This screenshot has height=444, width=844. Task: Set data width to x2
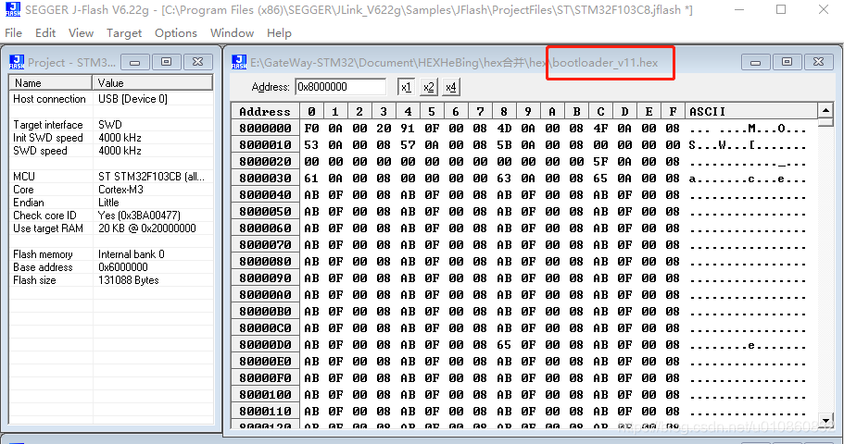428,87
